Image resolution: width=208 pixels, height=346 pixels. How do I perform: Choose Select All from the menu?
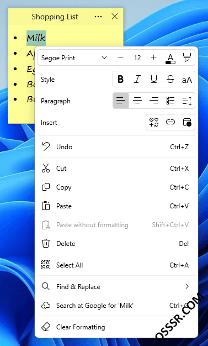(x=116, y=265)
